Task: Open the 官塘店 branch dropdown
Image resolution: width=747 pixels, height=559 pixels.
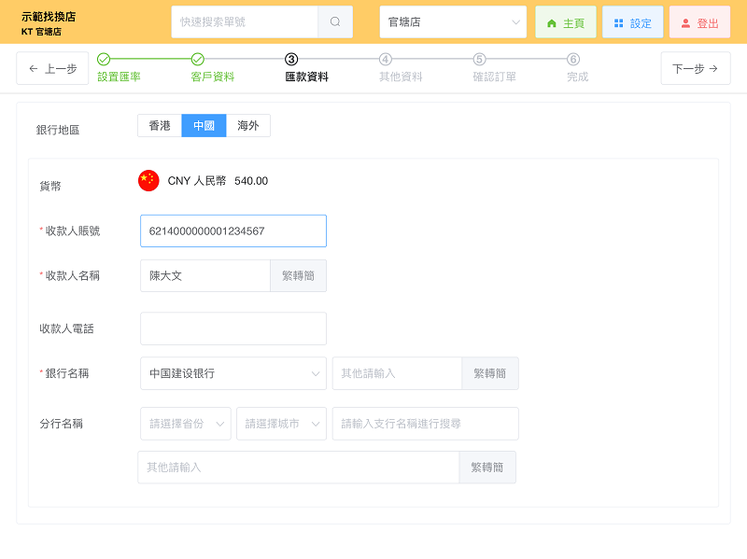Action: click(x=453, y=22)
